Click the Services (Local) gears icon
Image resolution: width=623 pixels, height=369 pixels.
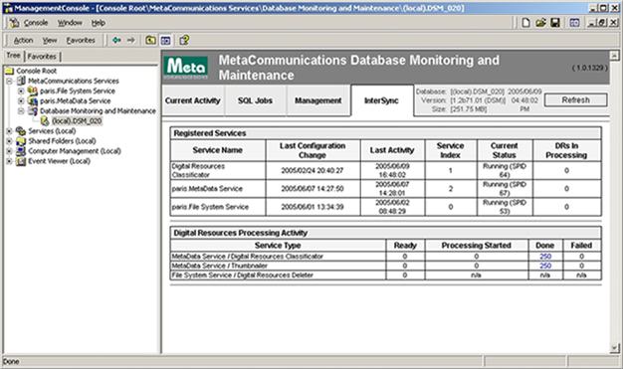(x=21, y=131)
